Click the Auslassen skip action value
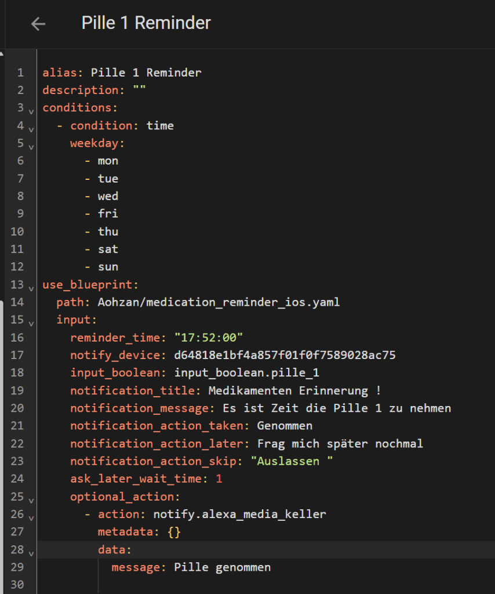The image size is (495, 594). tap(292, 461)
